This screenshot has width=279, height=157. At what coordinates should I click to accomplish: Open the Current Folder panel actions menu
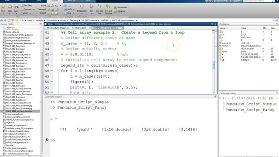click(41, 24)
